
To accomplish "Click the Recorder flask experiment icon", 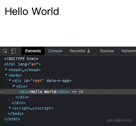I will pyautogui.click(x=89, y=51).
